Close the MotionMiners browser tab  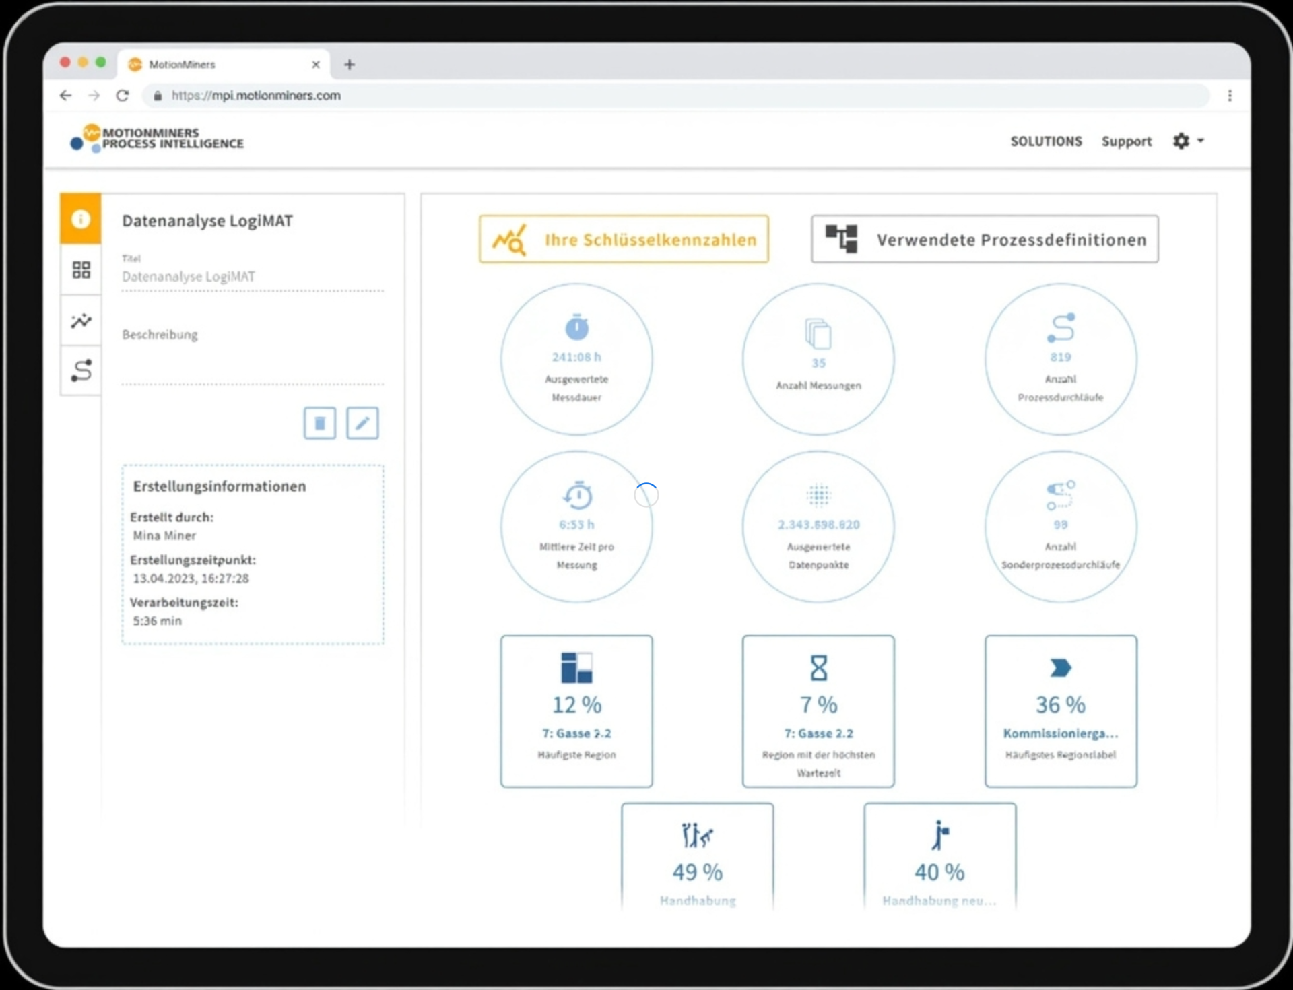[316, 65]
